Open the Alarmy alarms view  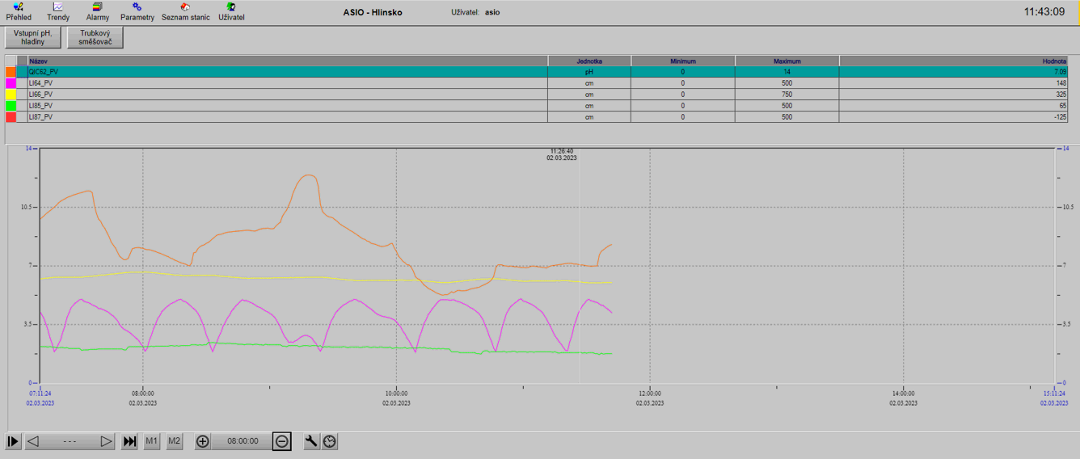pos(97,11)
